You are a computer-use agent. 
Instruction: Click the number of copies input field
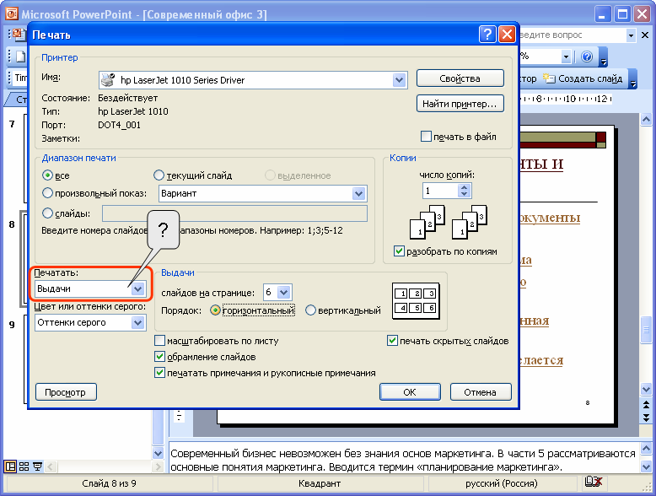[x=440, y=191]
